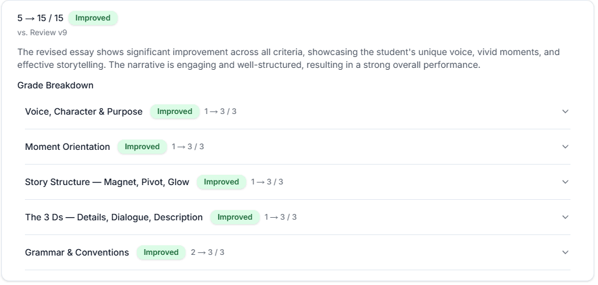The width and height of the screenshot is (598, 285).
Task: Expand the Grammar & Conventions chevron
Action: pyautogui.click(x=565, y=252)
